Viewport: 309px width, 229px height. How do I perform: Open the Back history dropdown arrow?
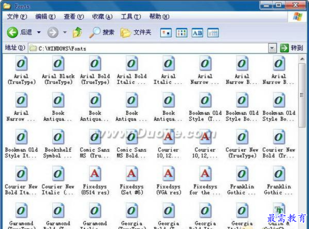click(x=39, y=32)
